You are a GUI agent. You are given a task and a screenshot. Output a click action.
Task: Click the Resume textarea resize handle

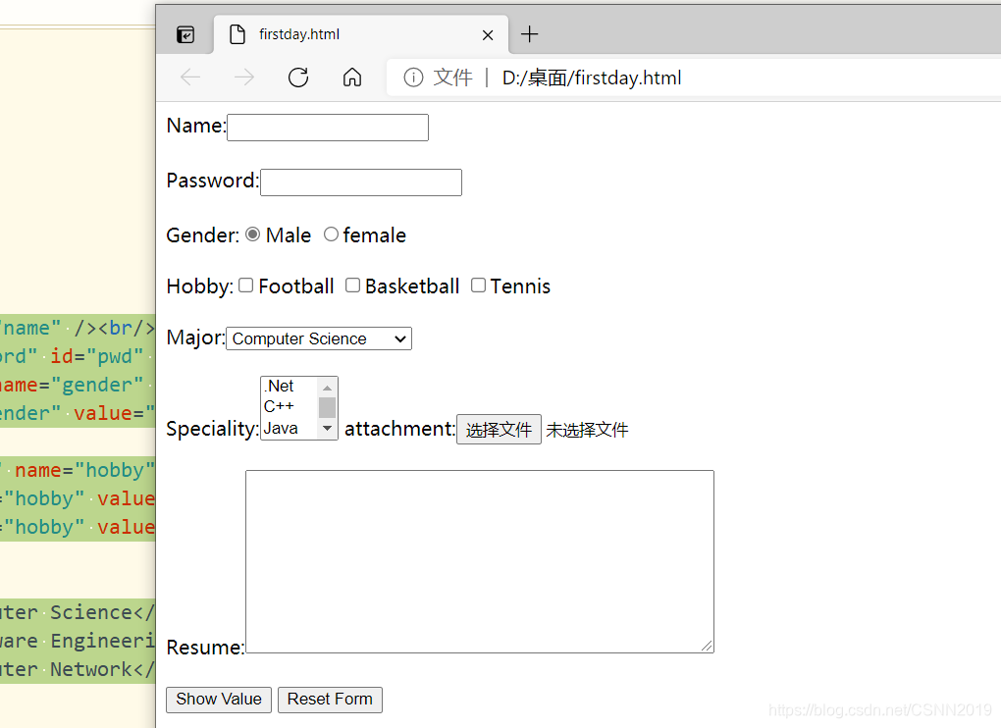point(707,646)
